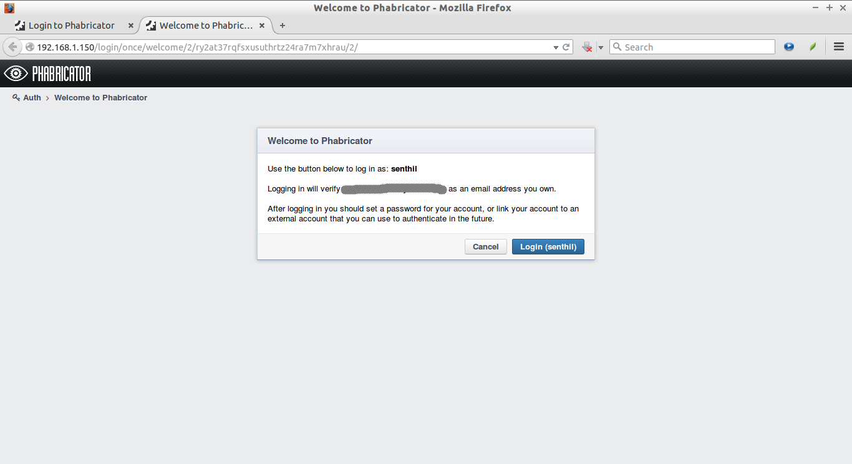Click the bold username senthil in the dialog
Viewport: 852px width, 464px height.
pos(404,169)
